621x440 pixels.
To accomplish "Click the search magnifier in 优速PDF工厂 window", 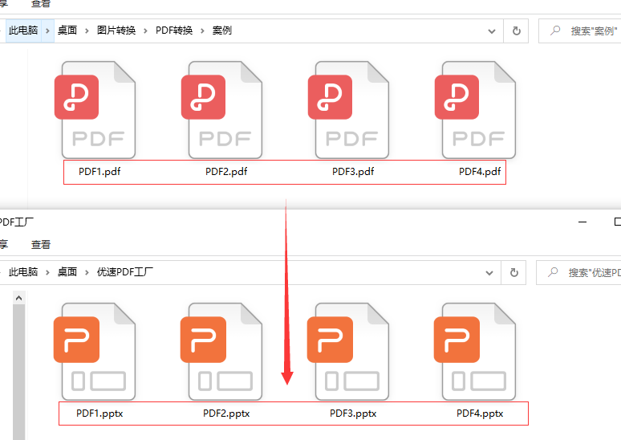I will pyautogui.click(x=553, y=272).
